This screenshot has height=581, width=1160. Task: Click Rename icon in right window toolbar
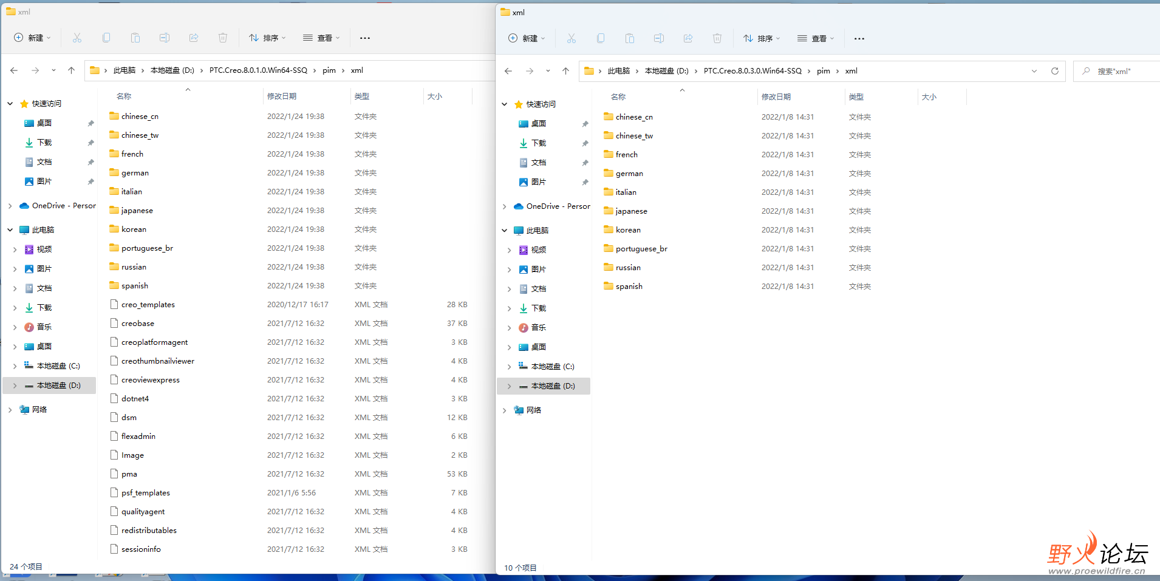click(x=659, y=38)
